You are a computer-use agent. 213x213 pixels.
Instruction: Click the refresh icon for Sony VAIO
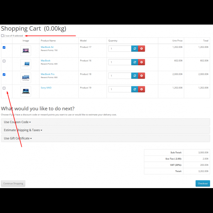135,89
